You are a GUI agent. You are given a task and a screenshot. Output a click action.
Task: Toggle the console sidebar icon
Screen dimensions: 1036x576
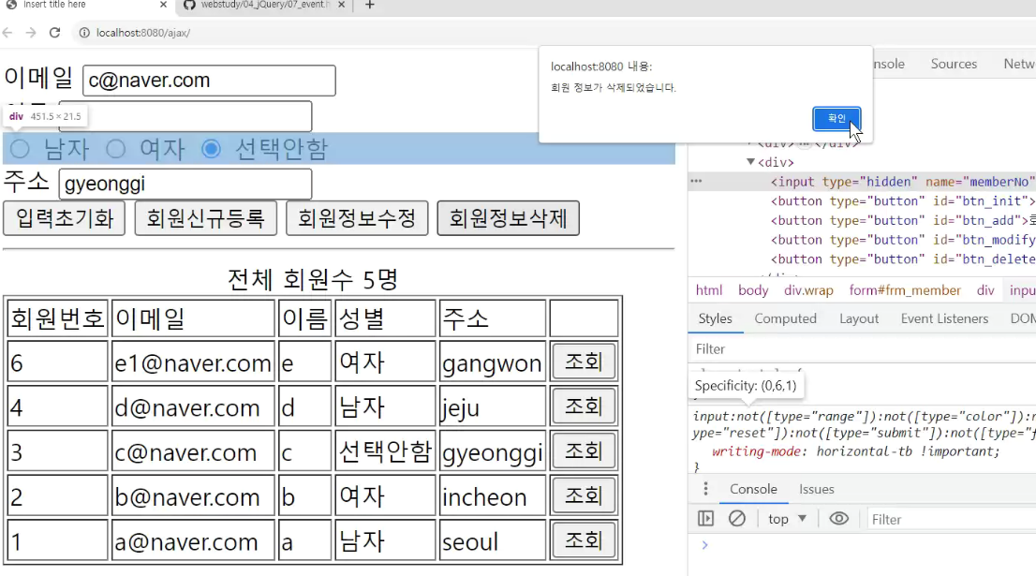[705, 519]
